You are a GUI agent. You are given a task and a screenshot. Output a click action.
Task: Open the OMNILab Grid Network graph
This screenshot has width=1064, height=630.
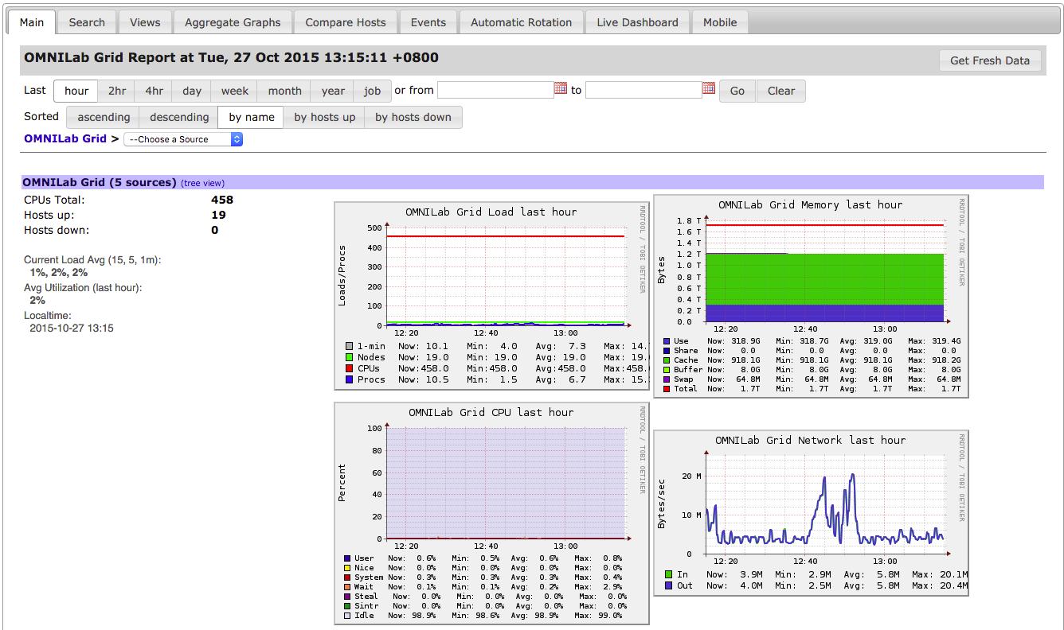(x=811, y=513)
